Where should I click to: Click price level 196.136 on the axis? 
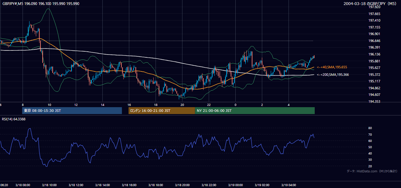374,54
